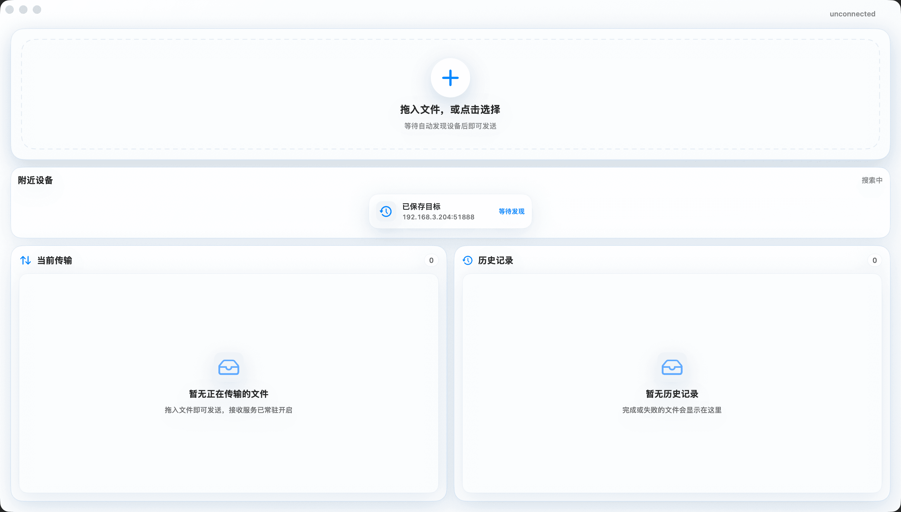The image size is (901, 512).
Task: Click the 历史记录 count badge 0
Action: tap(875, 260)
